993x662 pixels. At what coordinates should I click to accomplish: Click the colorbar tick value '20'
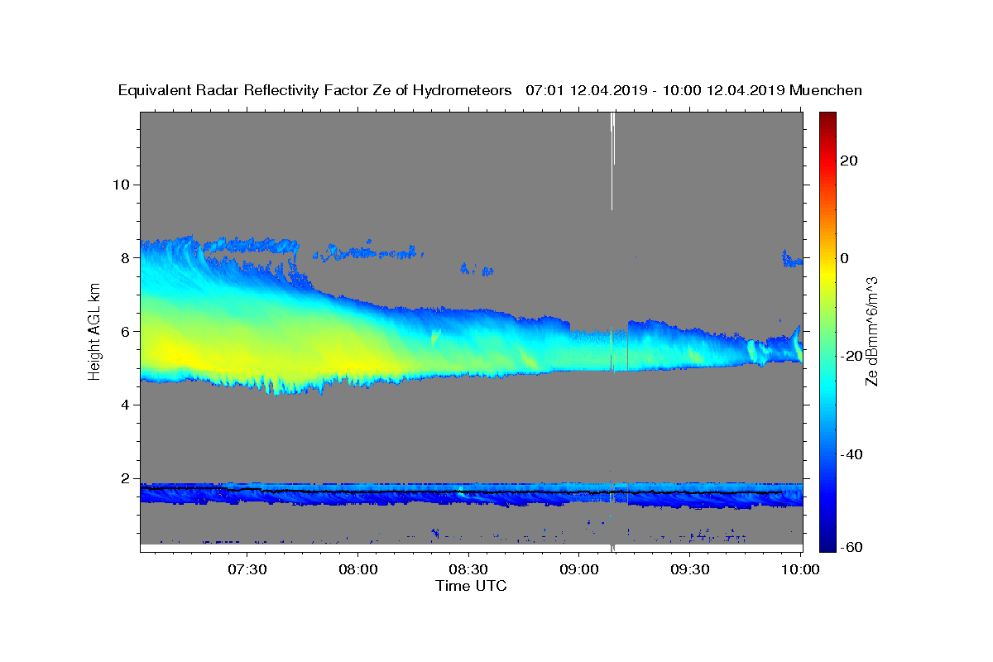pos(851,161)
